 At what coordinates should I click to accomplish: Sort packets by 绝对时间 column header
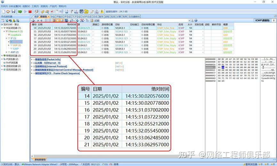click(x=71, y=24)
